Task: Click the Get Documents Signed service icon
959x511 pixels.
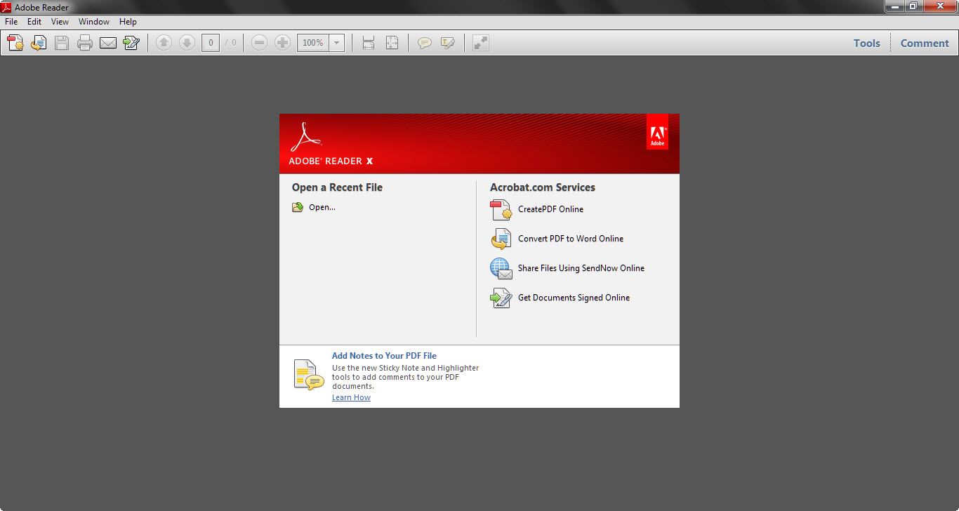Action: click(x=501, y=298)
